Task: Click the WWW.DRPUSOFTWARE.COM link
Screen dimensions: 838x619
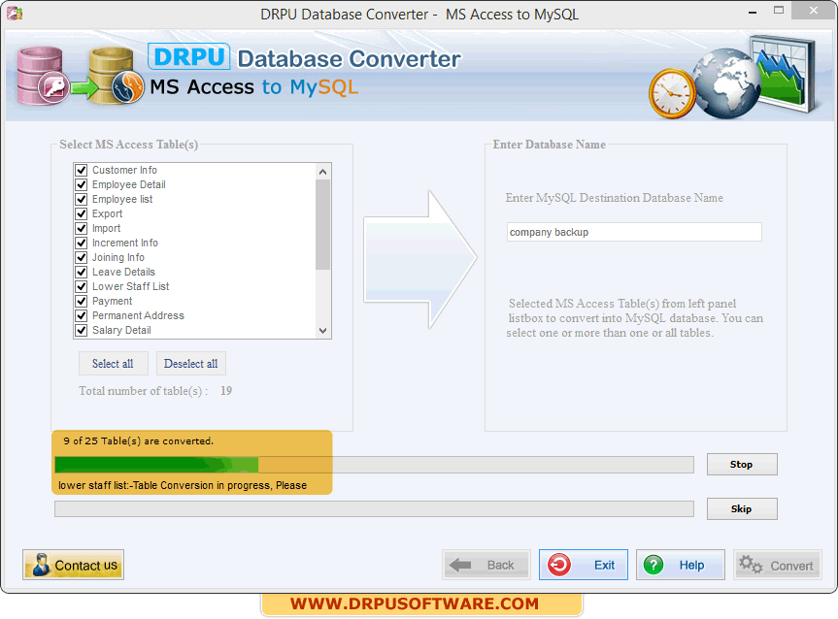Action: click(x=415, y=604)
